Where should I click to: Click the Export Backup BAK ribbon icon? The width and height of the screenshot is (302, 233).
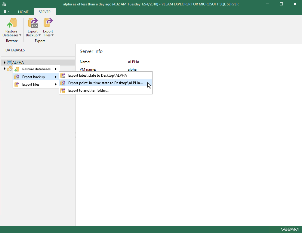(x=33, y=23)
